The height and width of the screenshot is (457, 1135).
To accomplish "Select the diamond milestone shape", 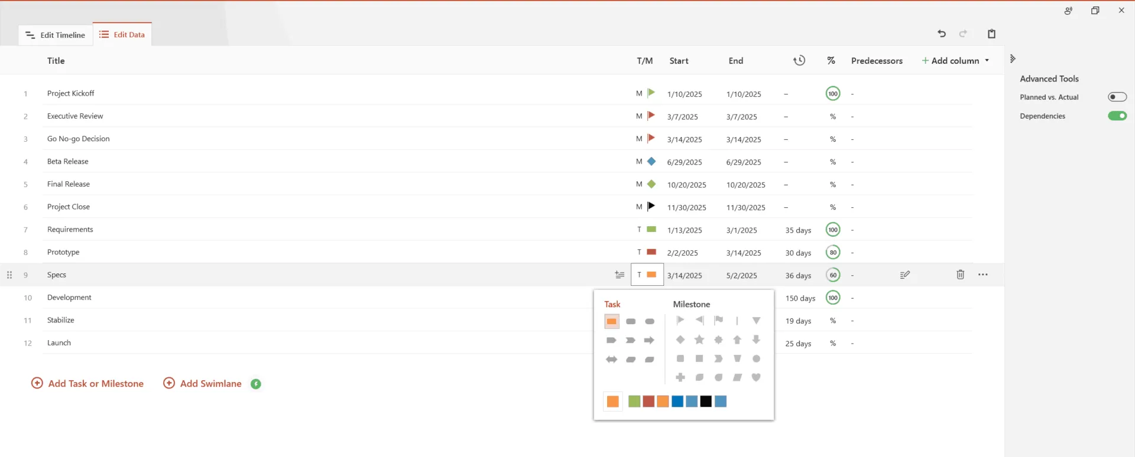I will [x=680, y=340].
